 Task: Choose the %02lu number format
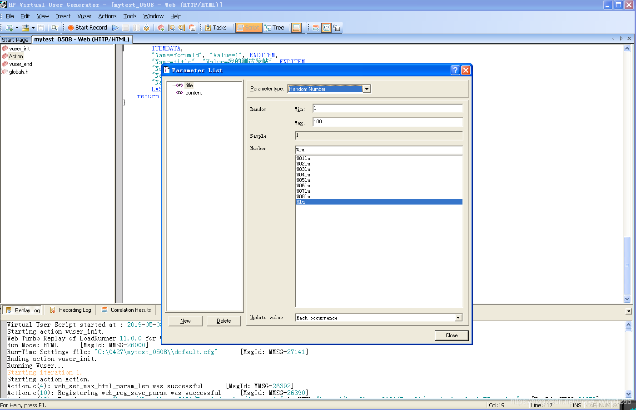(x=379, y=164)
